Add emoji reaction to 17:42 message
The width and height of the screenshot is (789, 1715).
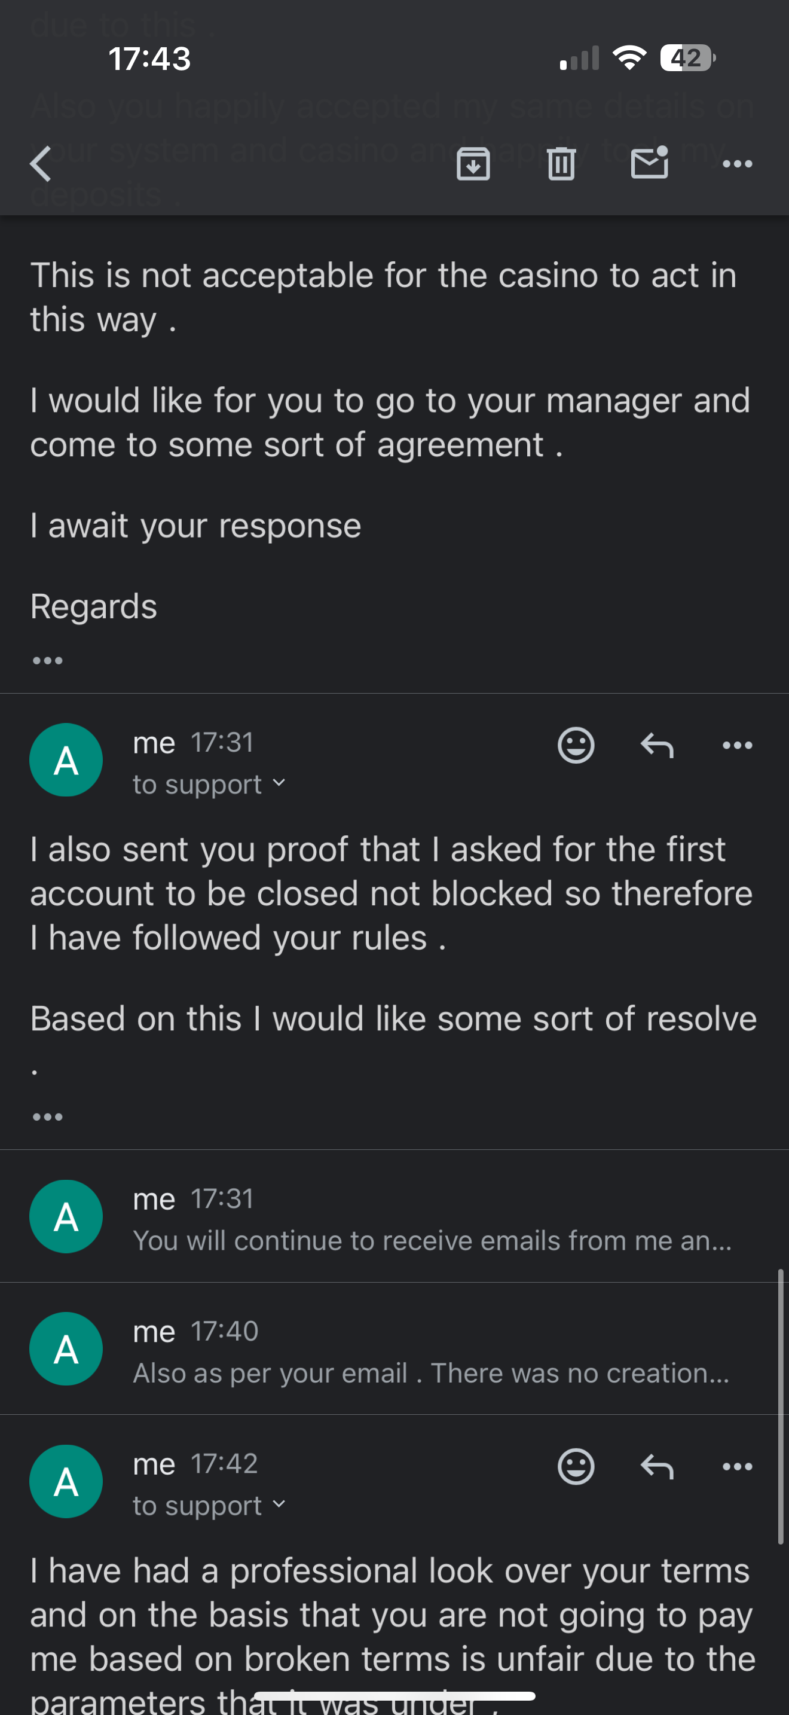[576, 1466]
